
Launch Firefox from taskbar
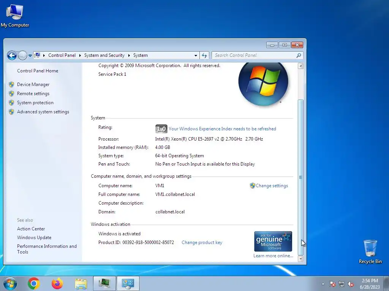57,283
